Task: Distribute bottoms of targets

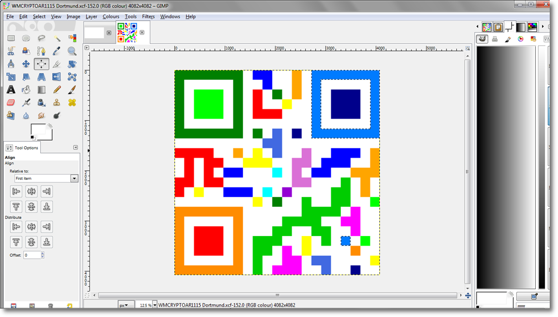Action: click(47, 242)
